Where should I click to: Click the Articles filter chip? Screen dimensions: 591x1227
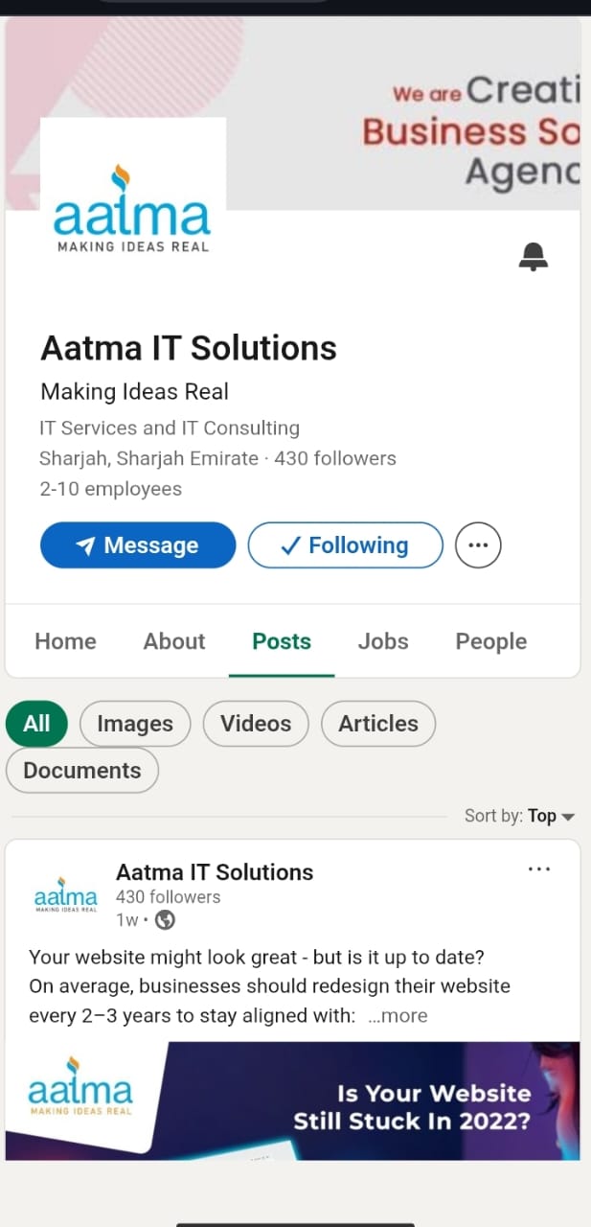coord(378,724)
